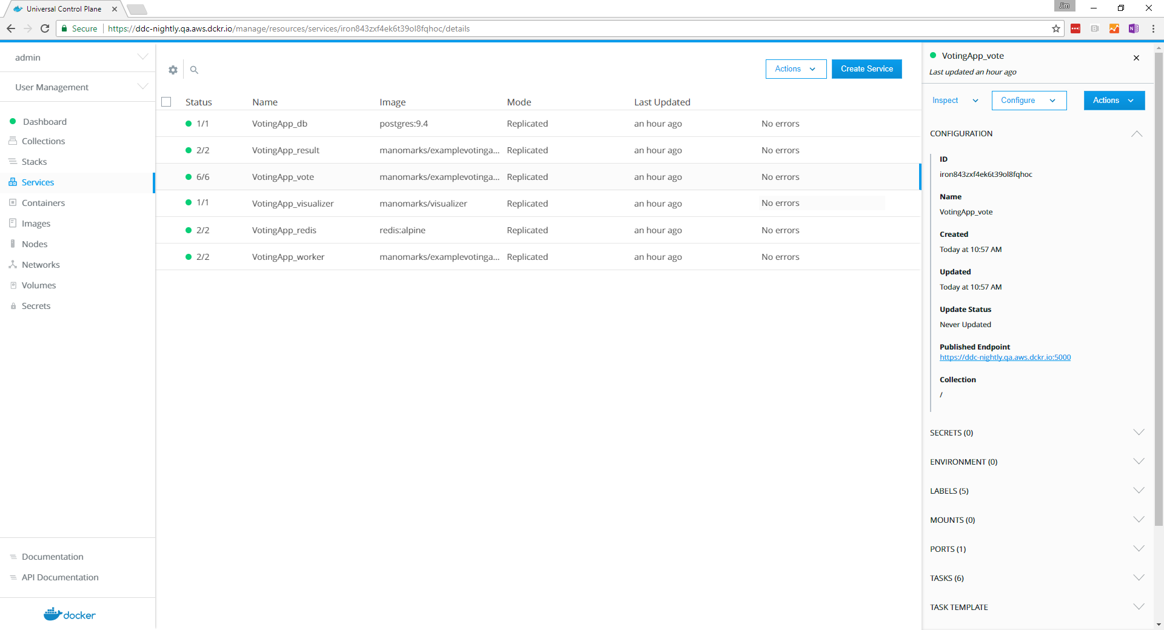The image size is (1164, 630).
Task: Click the browser address bar URL
Action: pos(289,28)
